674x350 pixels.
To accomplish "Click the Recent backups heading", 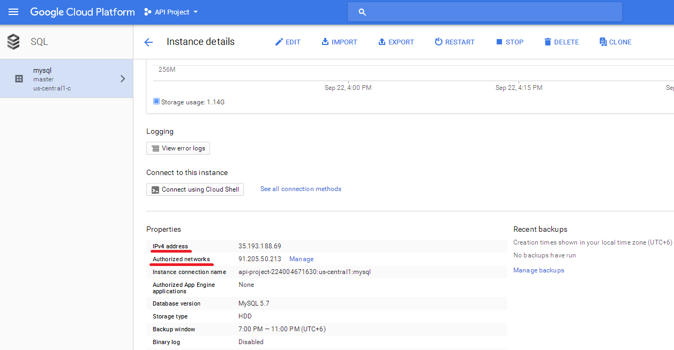I will (x=540, y=229).
